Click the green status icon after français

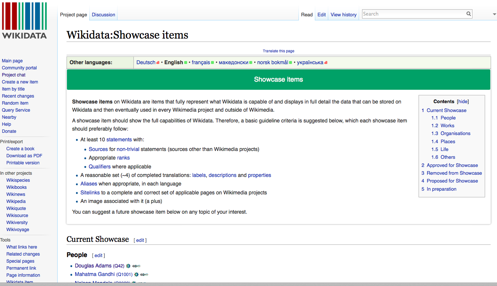[x=213, y=63]
